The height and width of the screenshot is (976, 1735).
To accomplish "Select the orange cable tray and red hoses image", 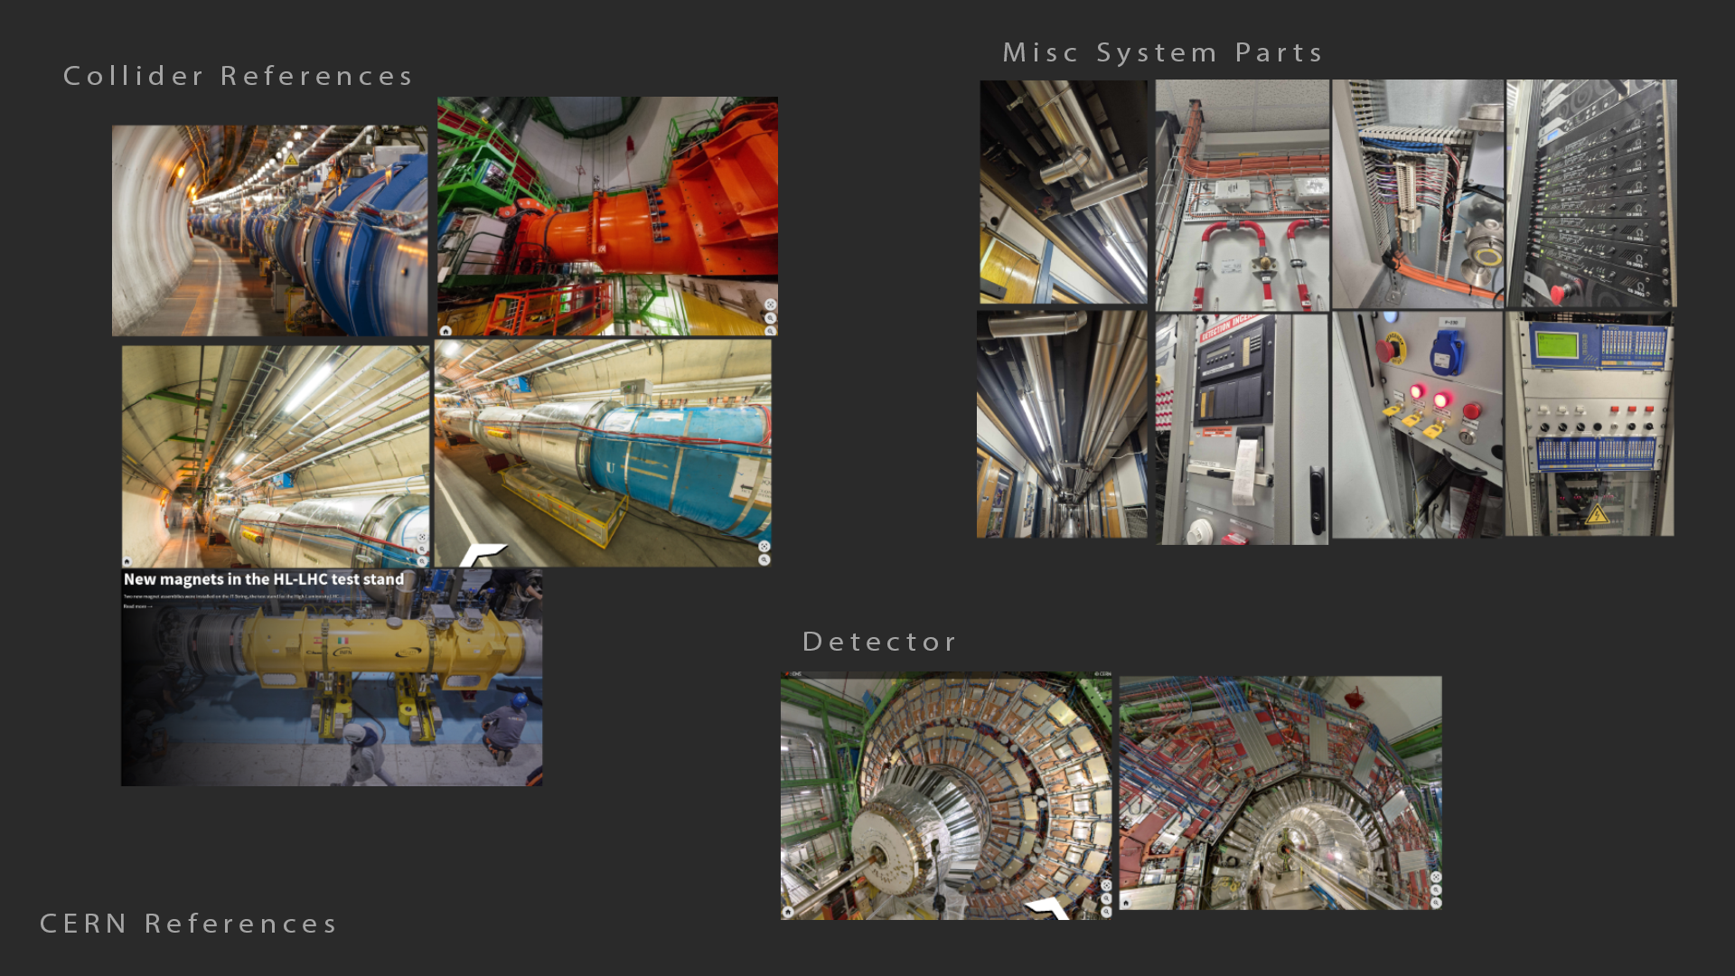I will tap(1243, 195).
